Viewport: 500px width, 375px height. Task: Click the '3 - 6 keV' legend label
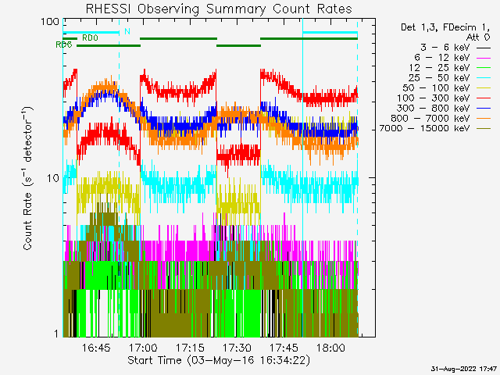[445, 48]
